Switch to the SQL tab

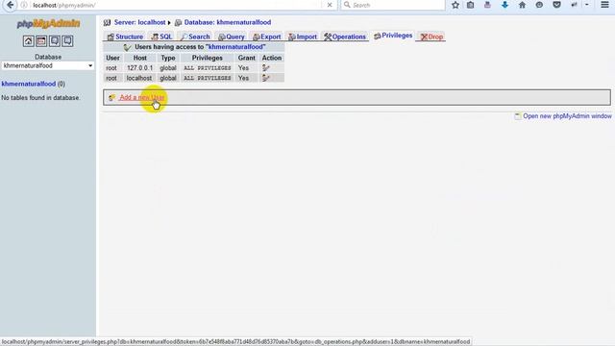point(161,37)
